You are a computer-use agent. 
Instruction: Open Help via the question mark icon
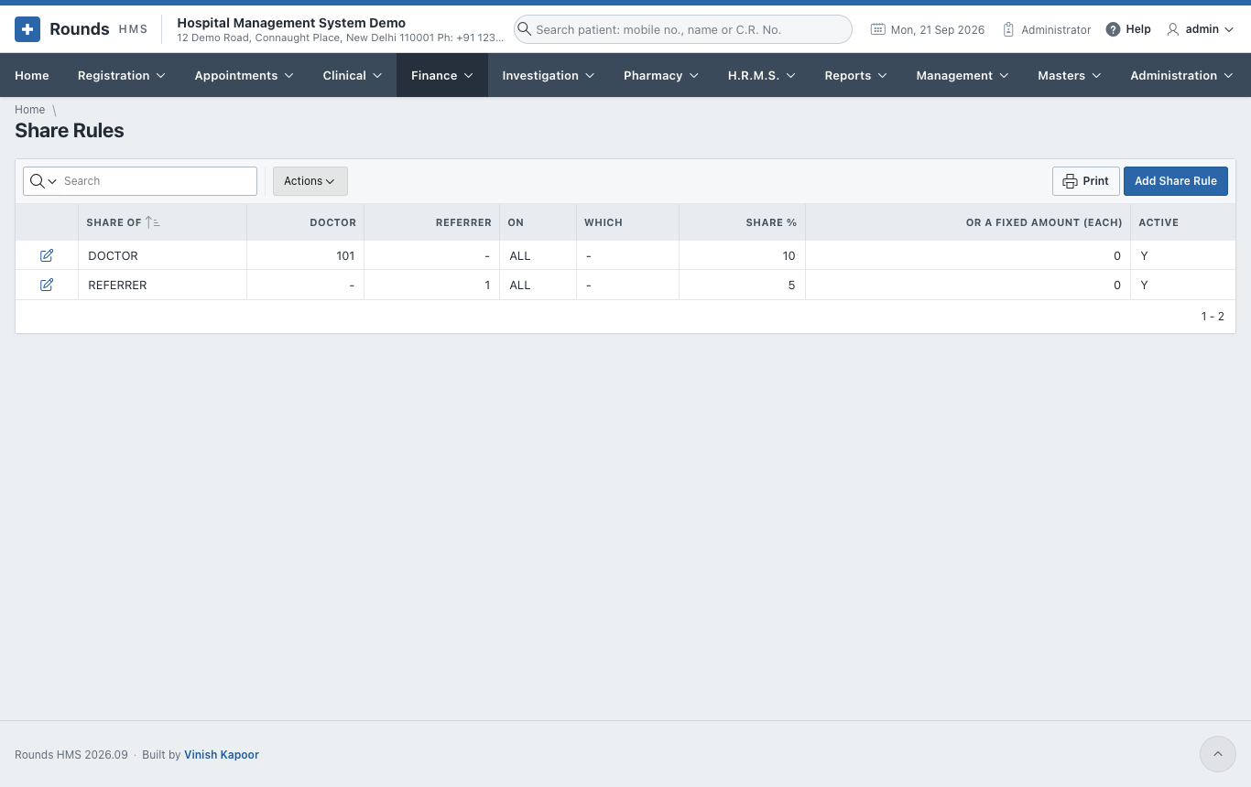click(x=1113, y=29)
